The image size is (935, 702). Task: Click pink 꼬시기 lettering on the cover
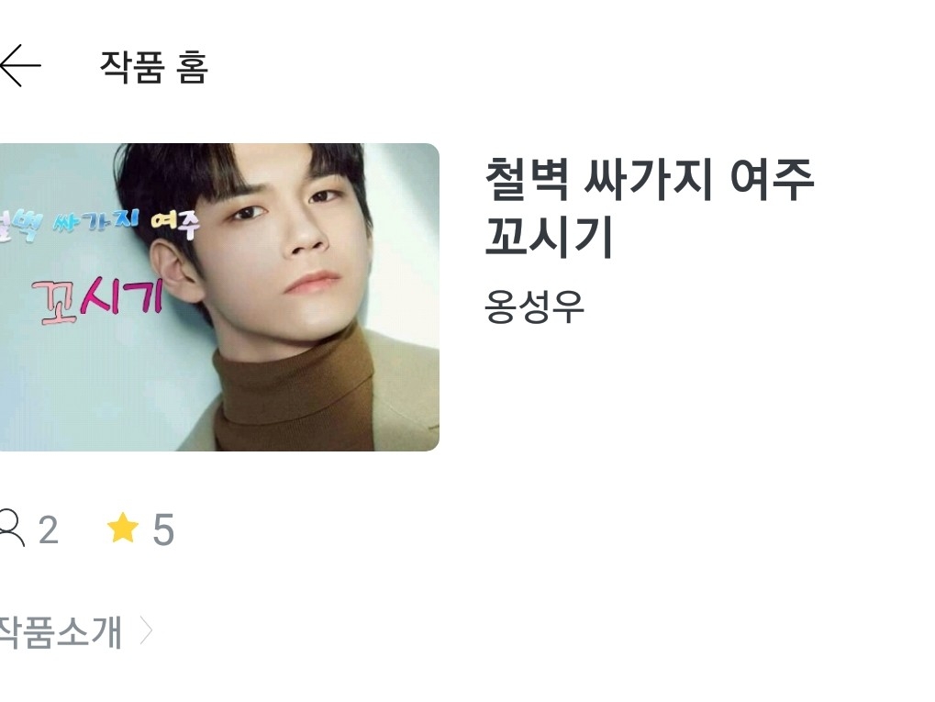[97, 300]
